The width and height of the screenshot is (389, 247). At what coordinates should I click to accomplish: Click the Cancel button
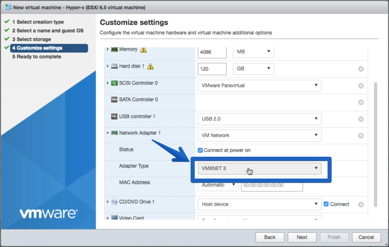(x=366, y=238)
